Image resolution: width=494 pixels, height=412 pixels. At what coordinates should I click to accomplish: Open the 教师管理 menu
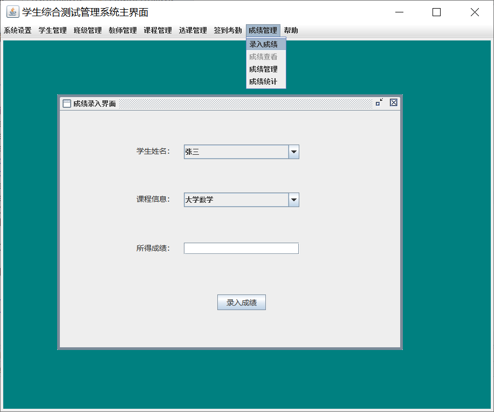[122, 30]
